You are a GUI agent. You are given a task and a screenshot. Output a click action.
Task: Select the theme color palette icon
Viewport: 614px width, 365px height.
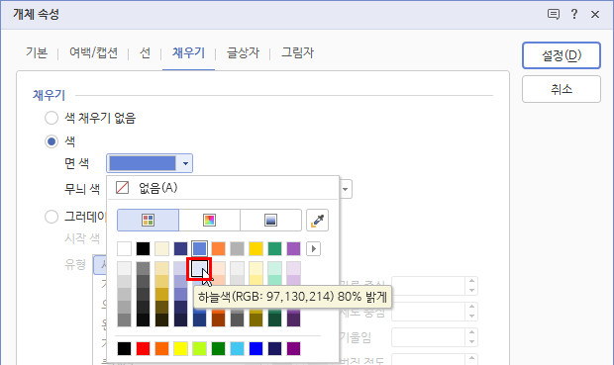[148, 220]
